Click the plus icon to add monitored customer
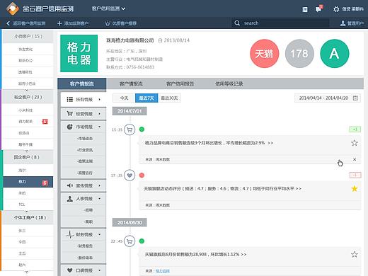This screenshot has width=368, height=276. [x=59, y=23]
